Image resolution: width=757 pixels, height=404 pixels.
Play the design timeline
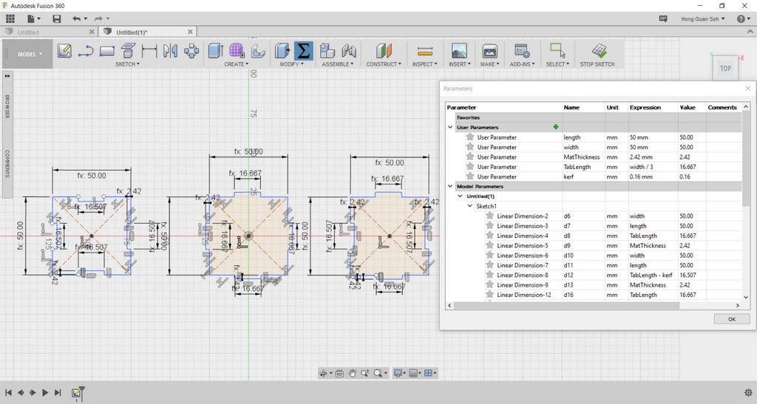45,393
